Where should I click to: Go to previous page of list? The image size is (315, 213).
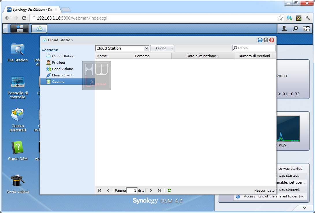tap(108, 190)
